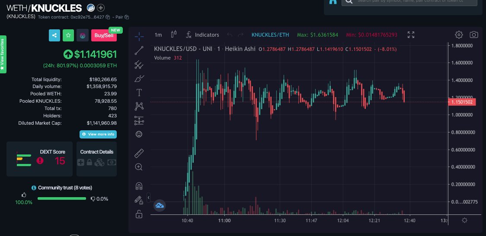Screen dimensions: 486x236
Task: Open the Indicators menu
Action: [x=202, y=35]
